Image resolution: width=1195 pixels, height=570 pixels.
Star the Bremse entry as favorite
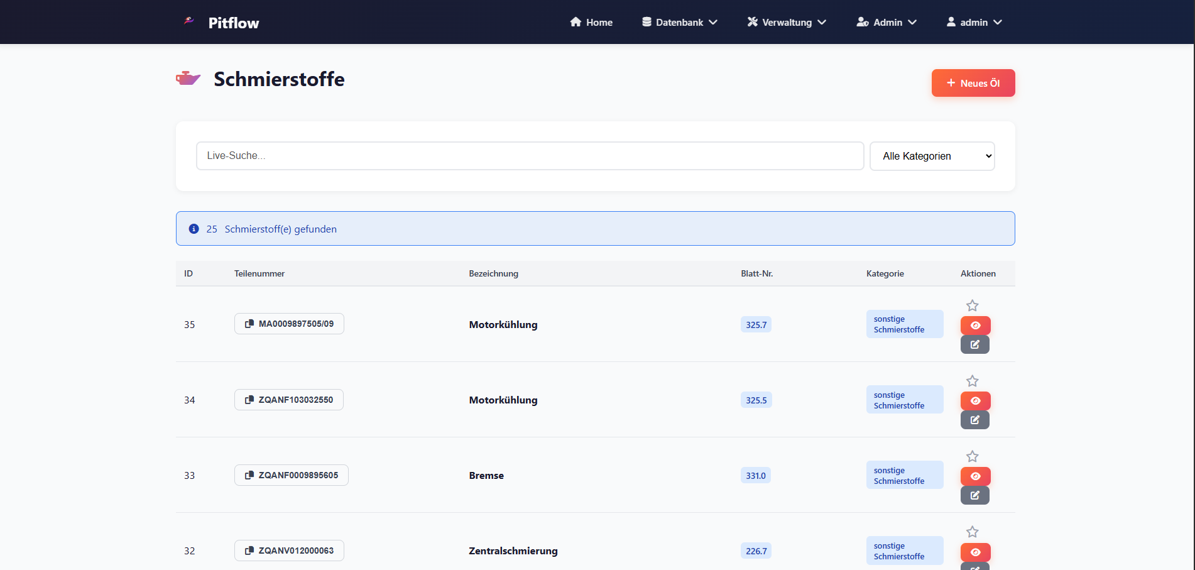972,456
